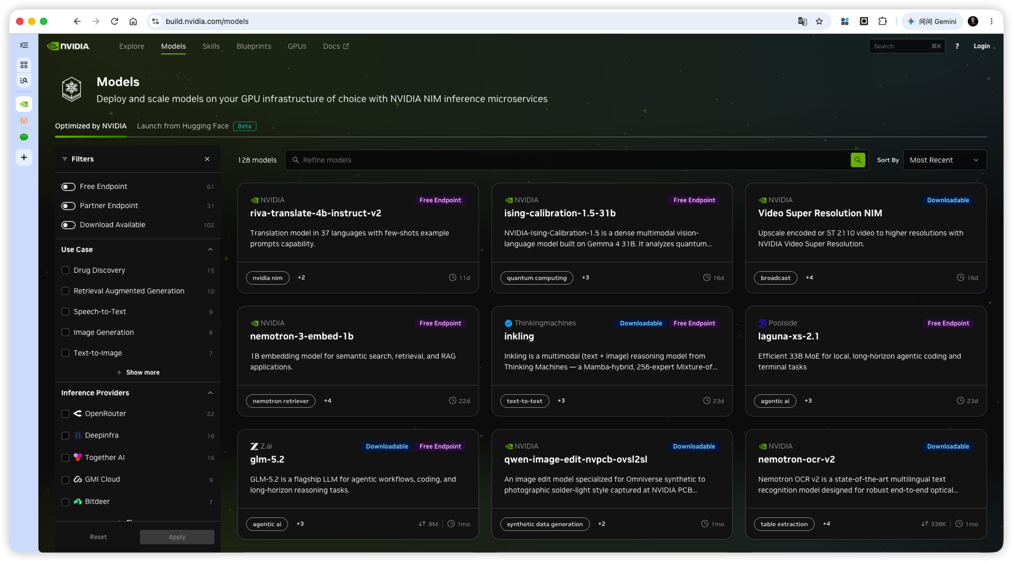
Task: Bookmark the page with the star icon
Action: (x=819, y=21)
